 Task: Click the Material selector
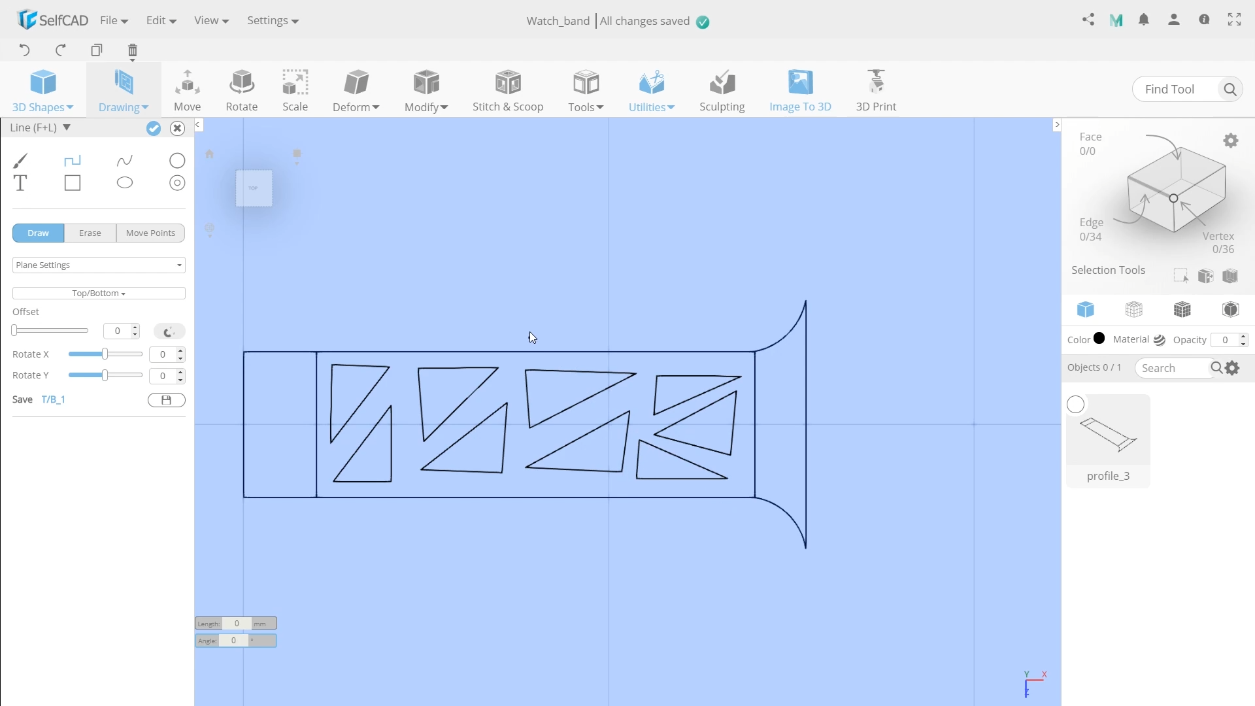(x=1139, y=340)
